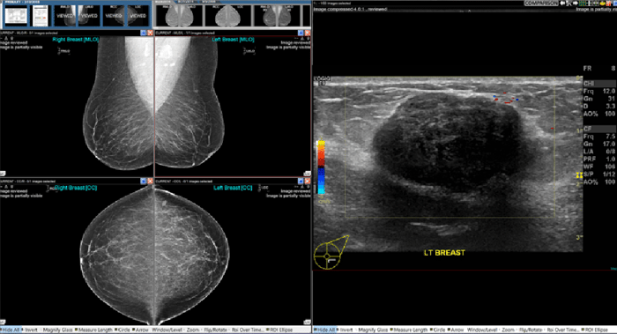The width and height of the screenshot is (617, 334).
Task: Choose Flip/Rotate in the ultrasound viewer toolbar
Action: click(530, 330)
